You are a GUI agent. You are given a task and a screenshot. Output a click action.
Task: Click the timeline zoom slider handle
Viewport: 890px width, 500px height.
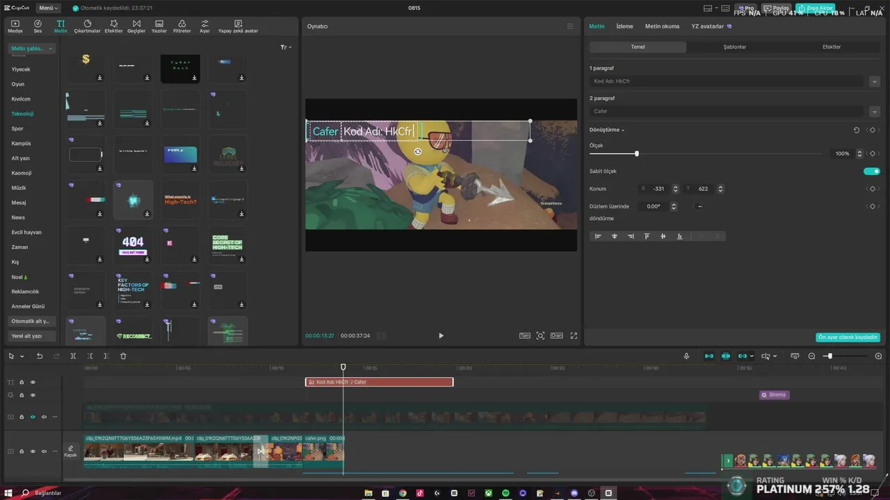pyautogui.click(x=830, y=356)
